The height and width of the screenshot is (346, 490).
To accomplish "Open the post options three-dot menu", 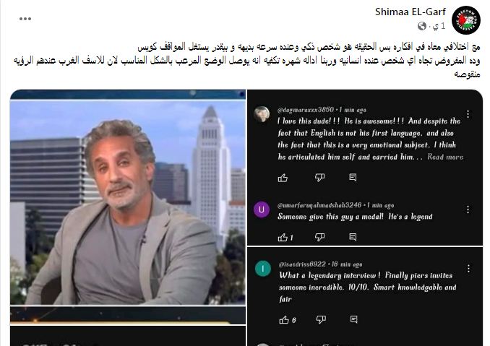I will [25, 19].
